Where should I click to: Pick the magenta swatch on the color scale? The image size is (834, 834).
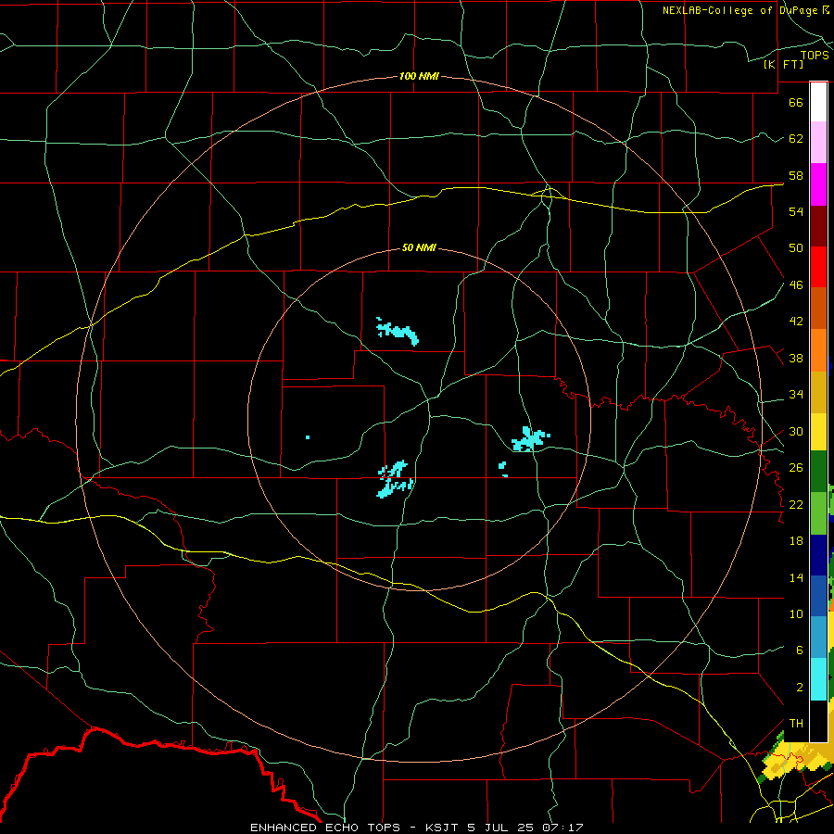click(818, 184)
